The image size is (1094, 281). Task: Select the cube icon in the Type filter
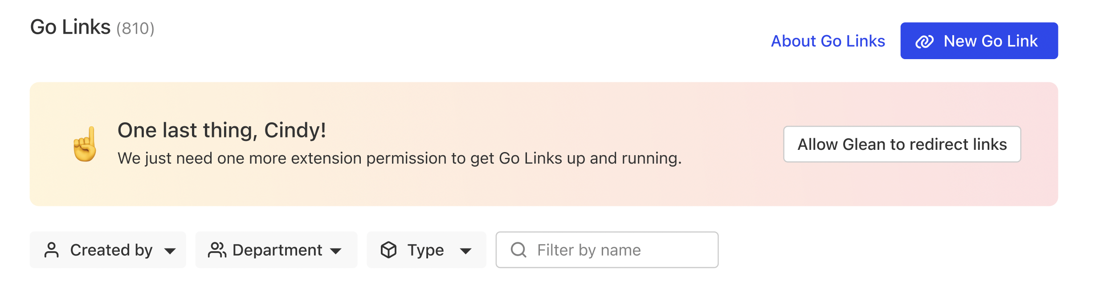coord(389,250)
